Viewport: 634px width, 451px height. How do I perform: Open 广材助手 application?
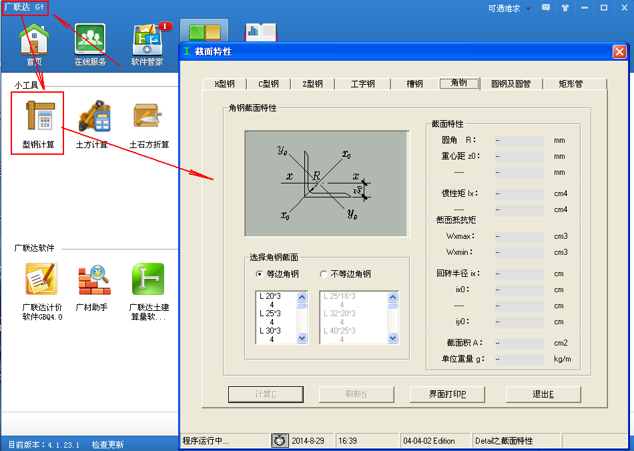(92, 287)
